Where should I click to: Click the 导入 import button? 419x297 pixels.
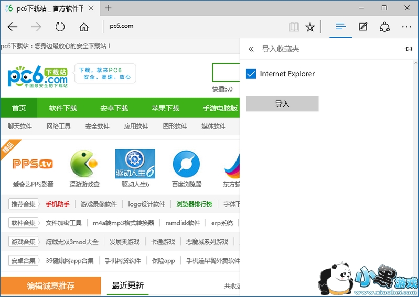pos(282,104)
